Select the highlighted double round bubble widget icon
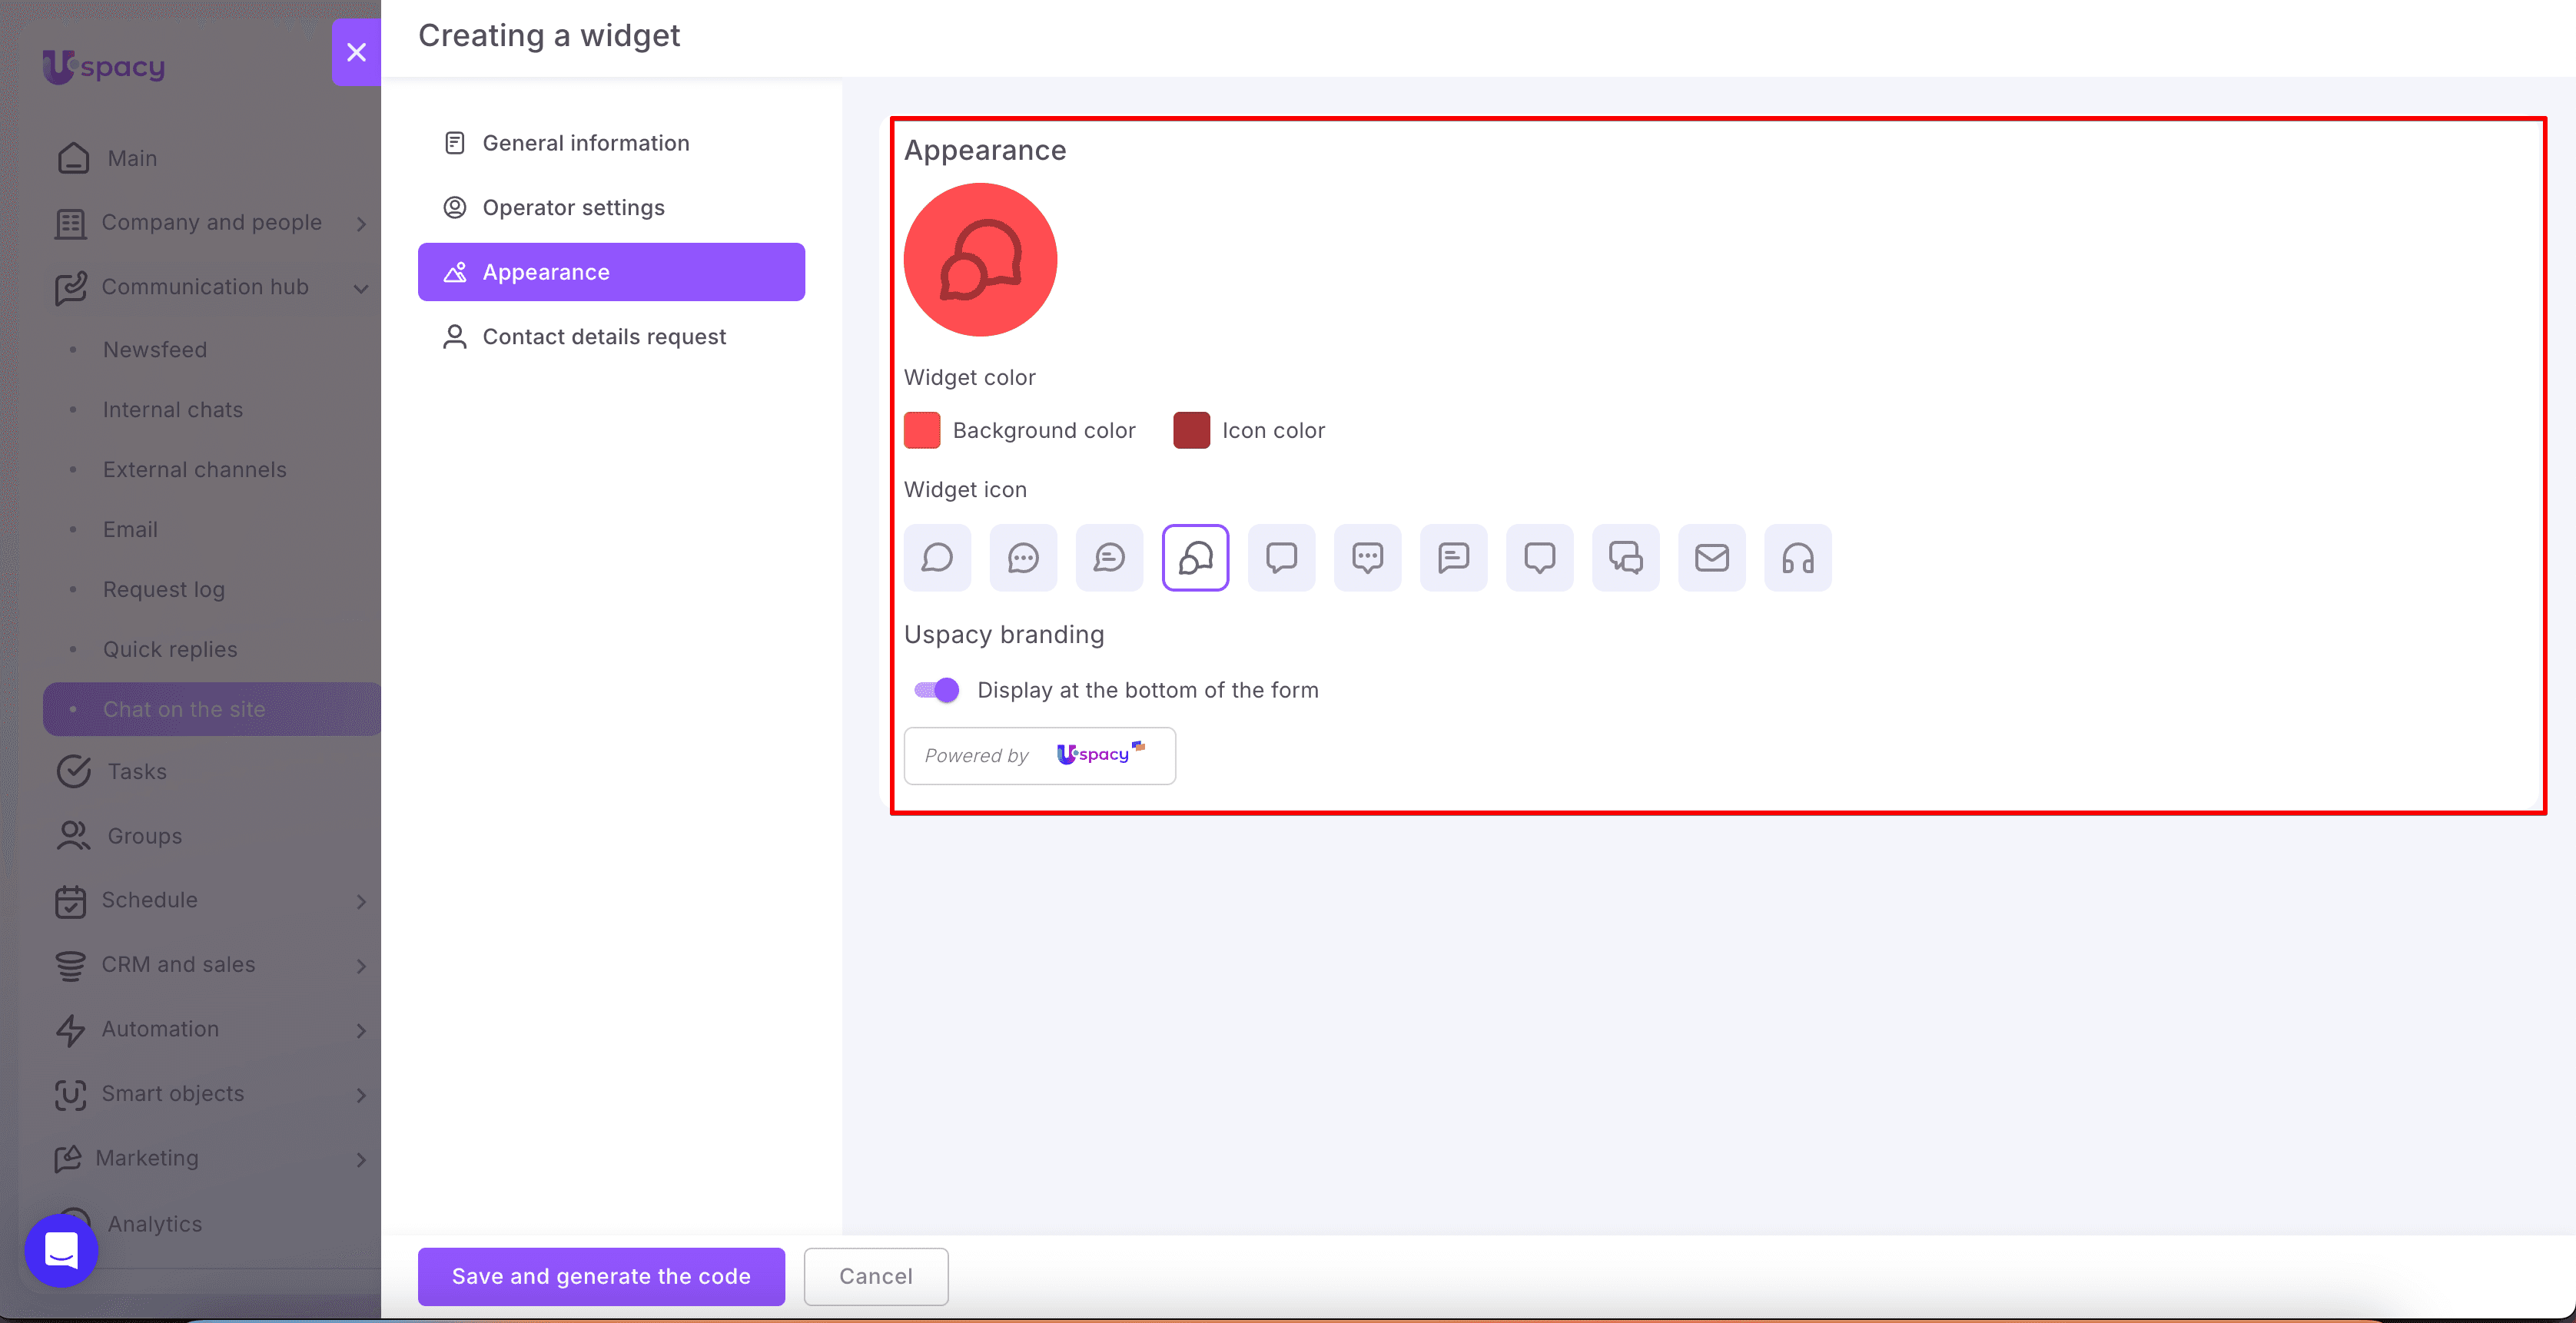This screenshot has width=2576, height=1323. 1195,557
